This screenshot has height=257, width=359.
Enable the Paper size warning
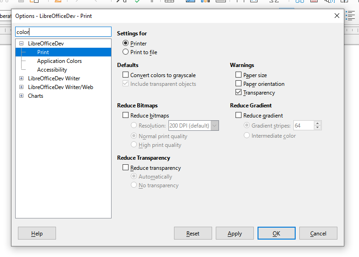point(238,75)
